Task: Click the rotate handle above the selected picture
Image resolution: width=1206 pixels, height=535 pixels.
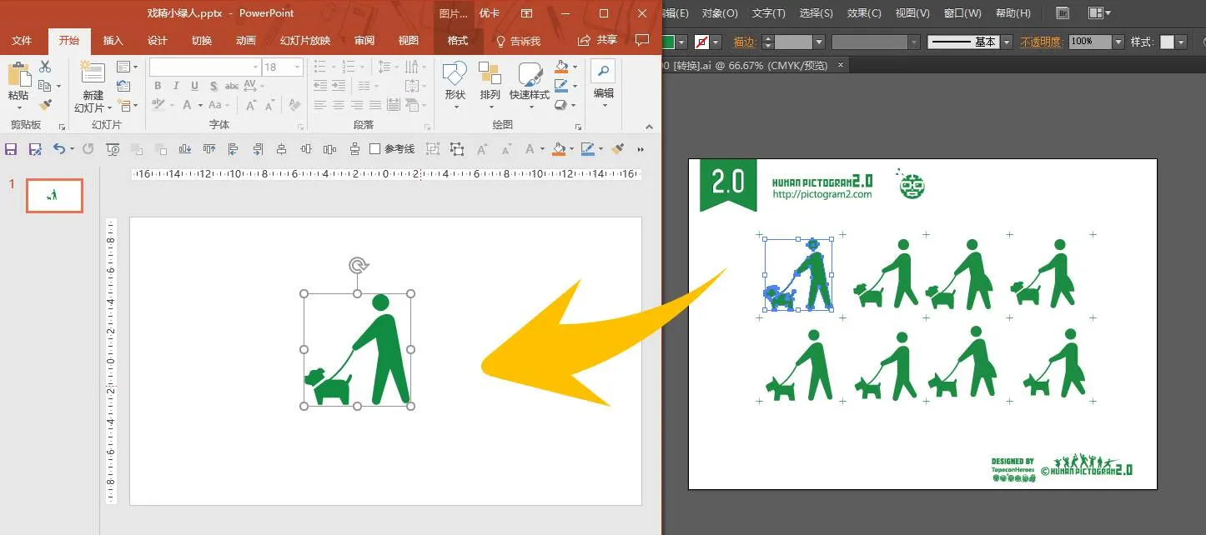Action: (358, 266)
